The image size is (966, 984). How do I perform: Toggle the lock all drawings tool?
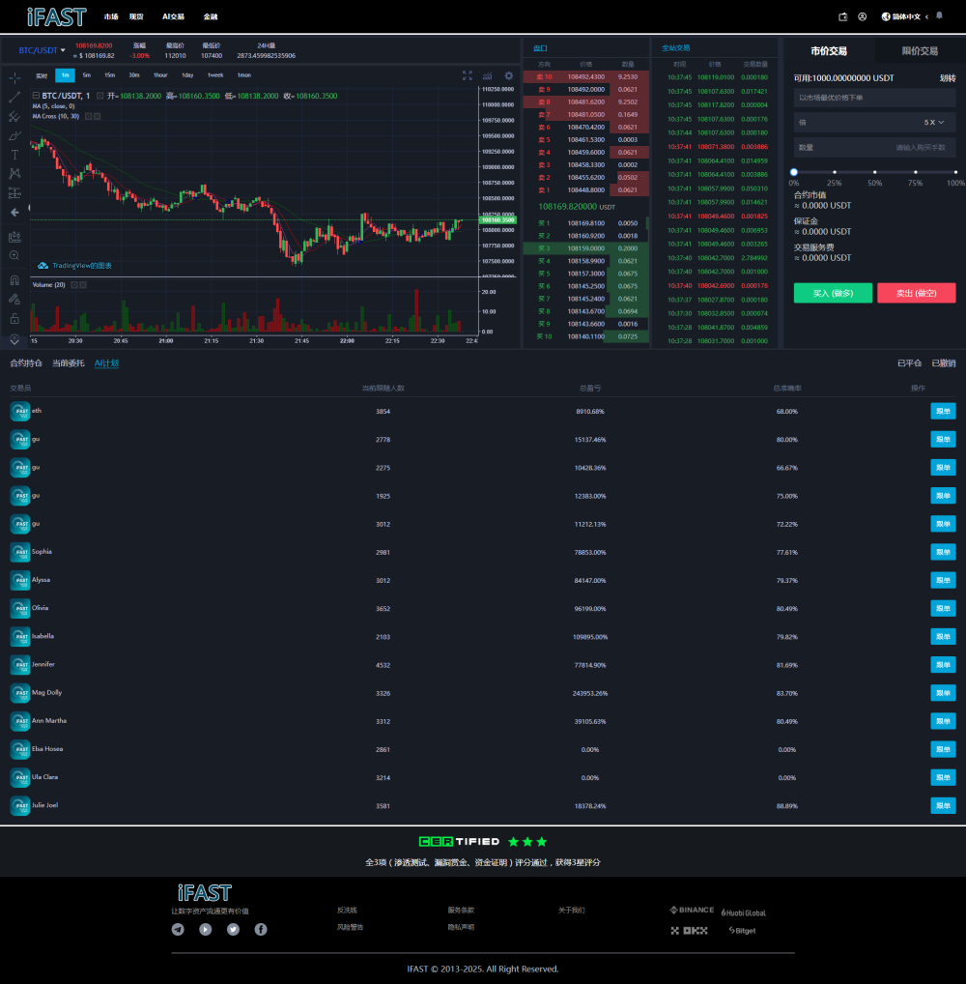(14, 318)
